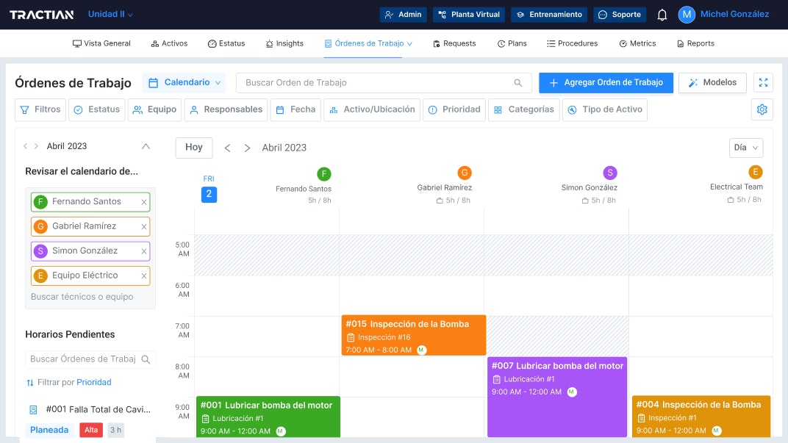Screen dimensions: 788x443
Task: Open the notifications bell
Action: tap(662, 14)
